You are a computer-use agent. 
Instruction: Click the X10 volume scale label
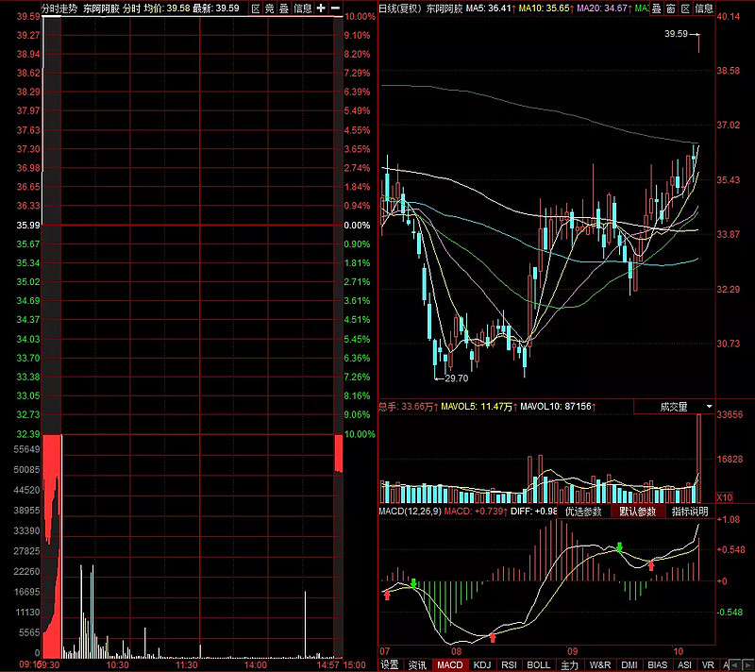point(725,497)
